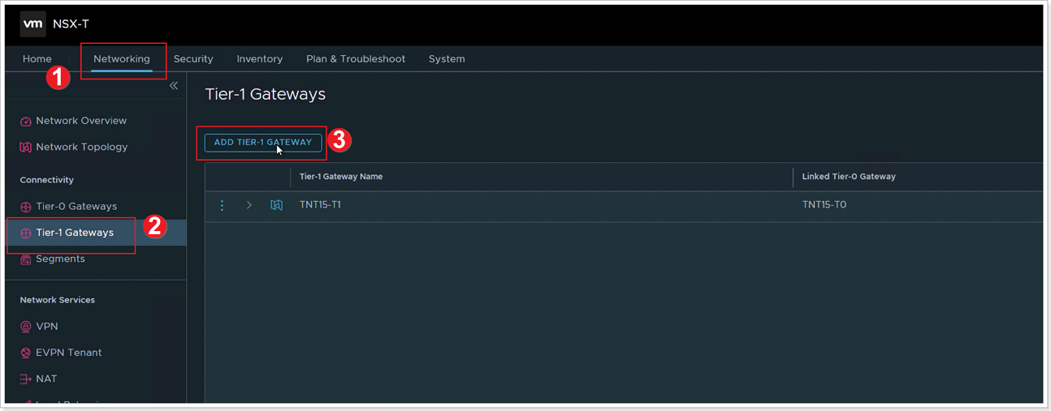Switch to the Security tab
Screen dimensions: 1051x411
(193, 58)
